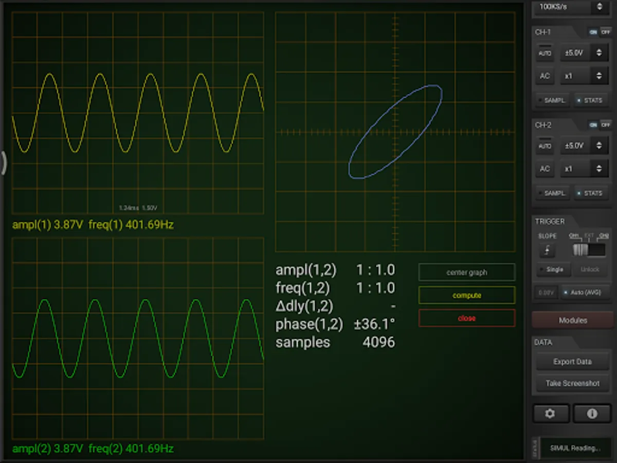The height and width of the screenshot is (463, 617).
Task: Click Export Data
Action: (x=572, y=362)
